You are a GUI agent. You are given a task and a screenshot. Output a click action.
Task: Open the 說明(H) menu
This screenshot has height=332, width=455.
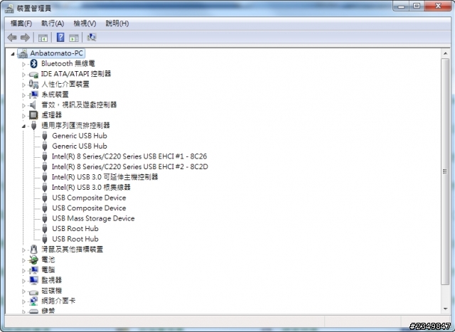(x=117, y=23)
